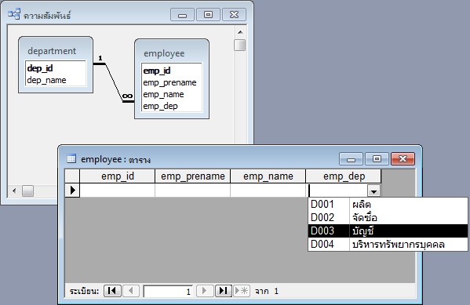This screenshot has width=470, height=305.
Task: Select D001 ผลิต from the dropdown list
Action: pyautogui.click(x=388, y=205)
